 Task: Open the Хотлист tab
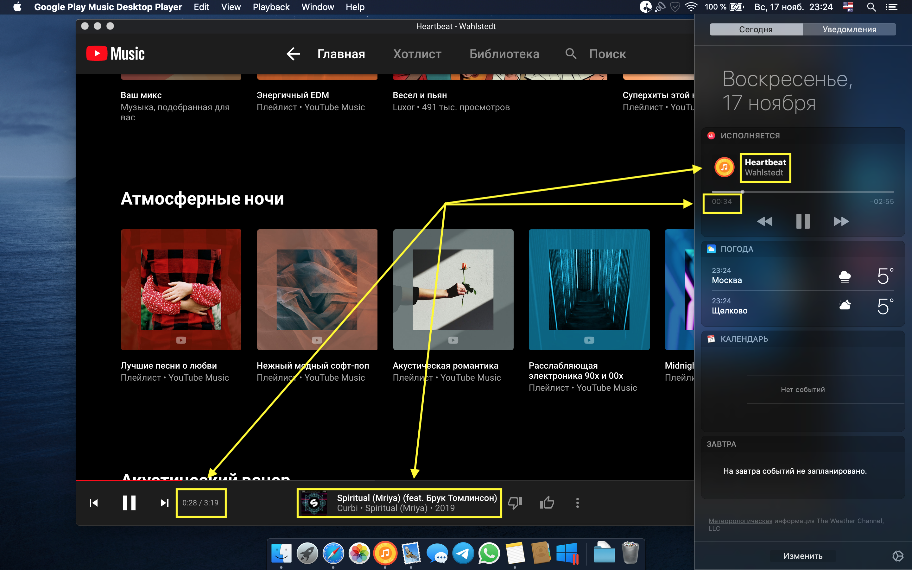point(417,54)
